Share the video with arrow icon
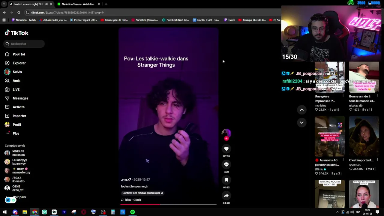 [226, 195]
